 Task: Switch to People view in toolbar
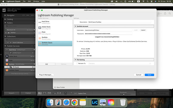coord(59,93)
